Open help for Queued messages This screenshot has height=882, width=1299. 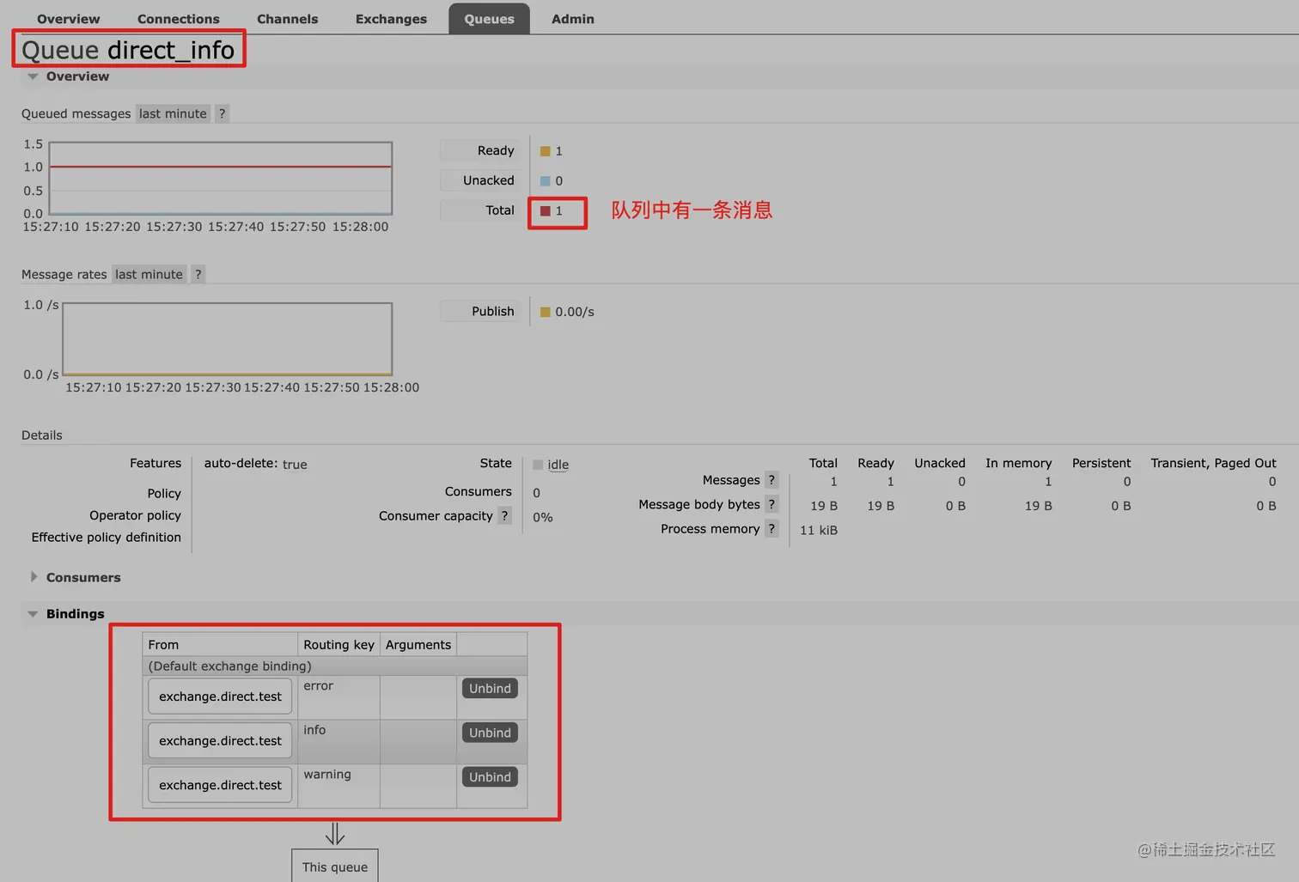point(222,113)
